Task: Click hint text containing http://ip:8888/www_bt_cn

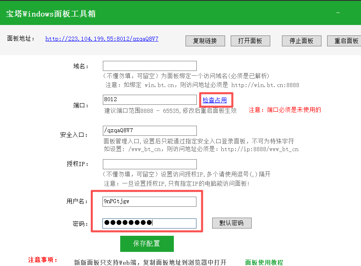Action: pos(201,149)
